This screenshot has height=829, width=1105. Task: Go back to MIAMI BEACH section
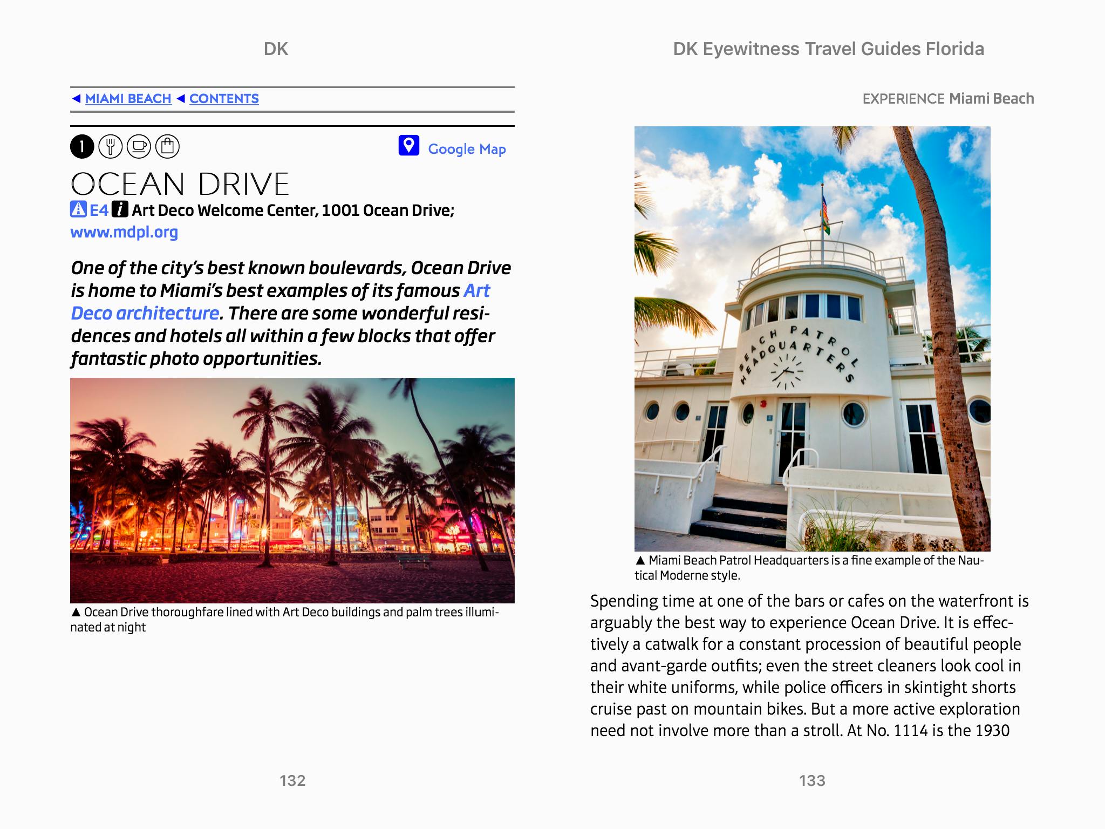(128, 99)
